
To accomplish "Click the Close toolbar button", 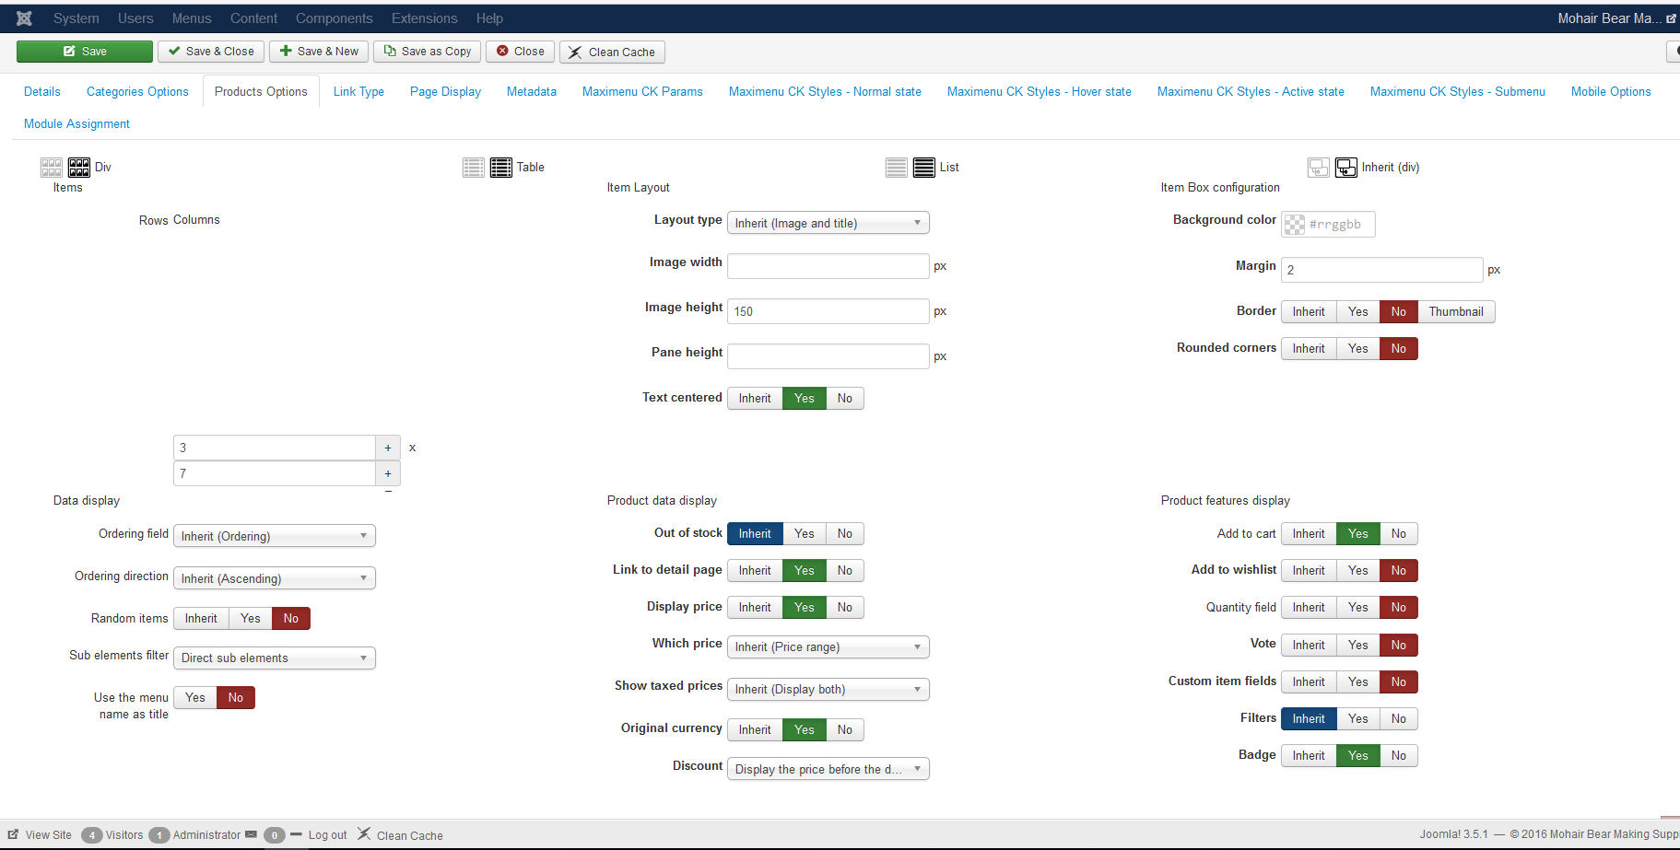I will coord(520,52).
